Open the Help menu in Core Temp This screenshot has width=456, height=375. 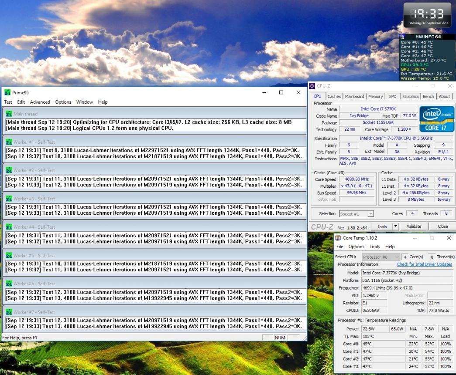pos(390,247)
